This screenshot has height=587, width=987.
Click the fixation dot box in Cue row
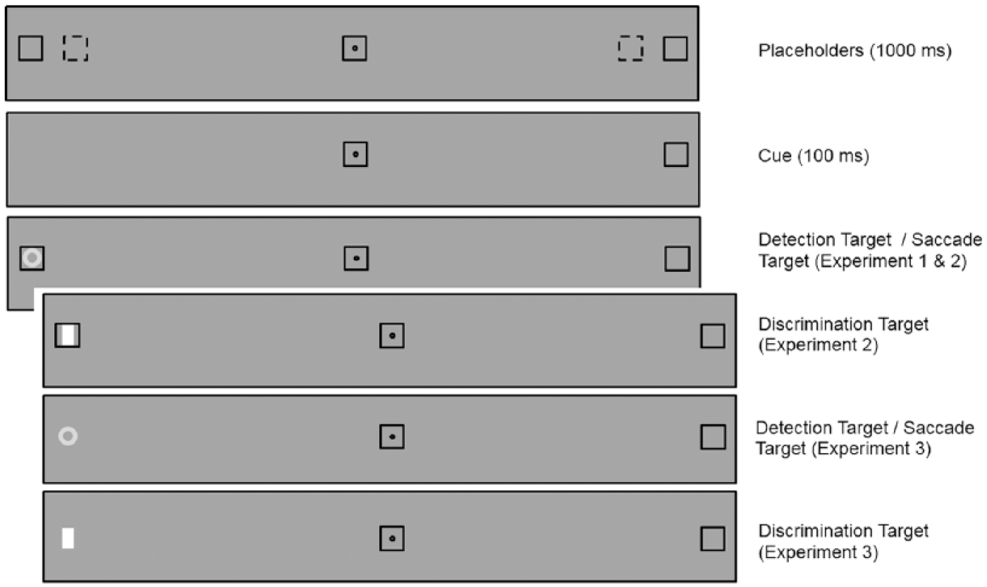coord(355,154)
